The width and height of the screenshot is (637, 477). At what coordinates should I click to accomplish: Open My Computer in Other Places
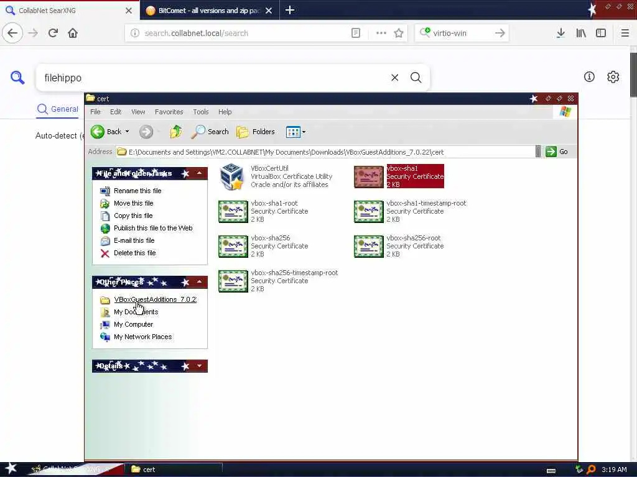tap(133, 324)
